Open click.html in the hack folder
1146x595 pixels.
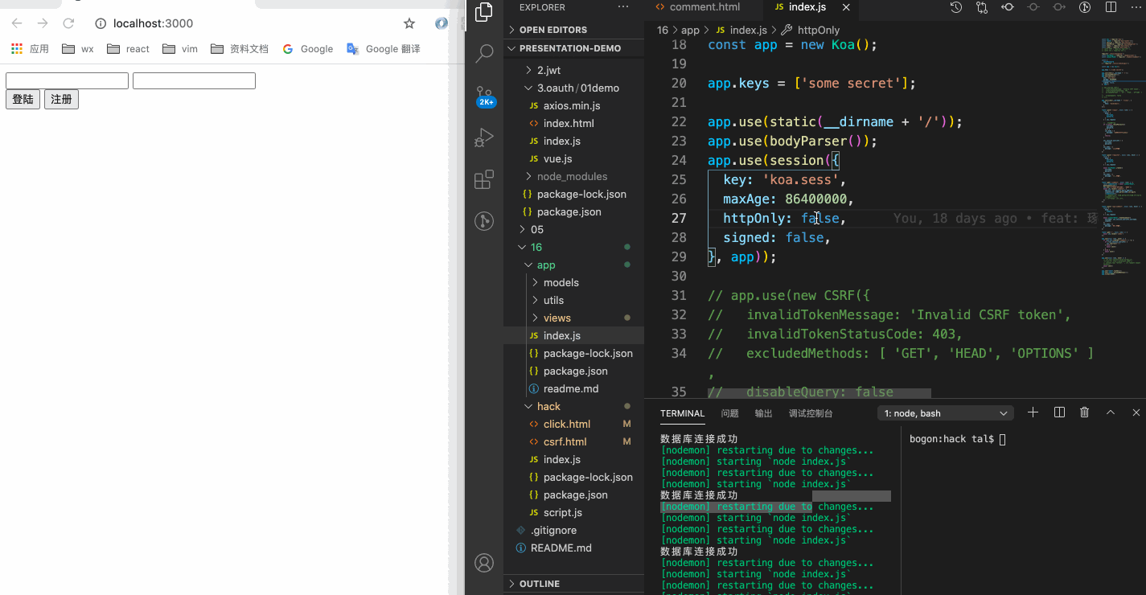[574, 424]
